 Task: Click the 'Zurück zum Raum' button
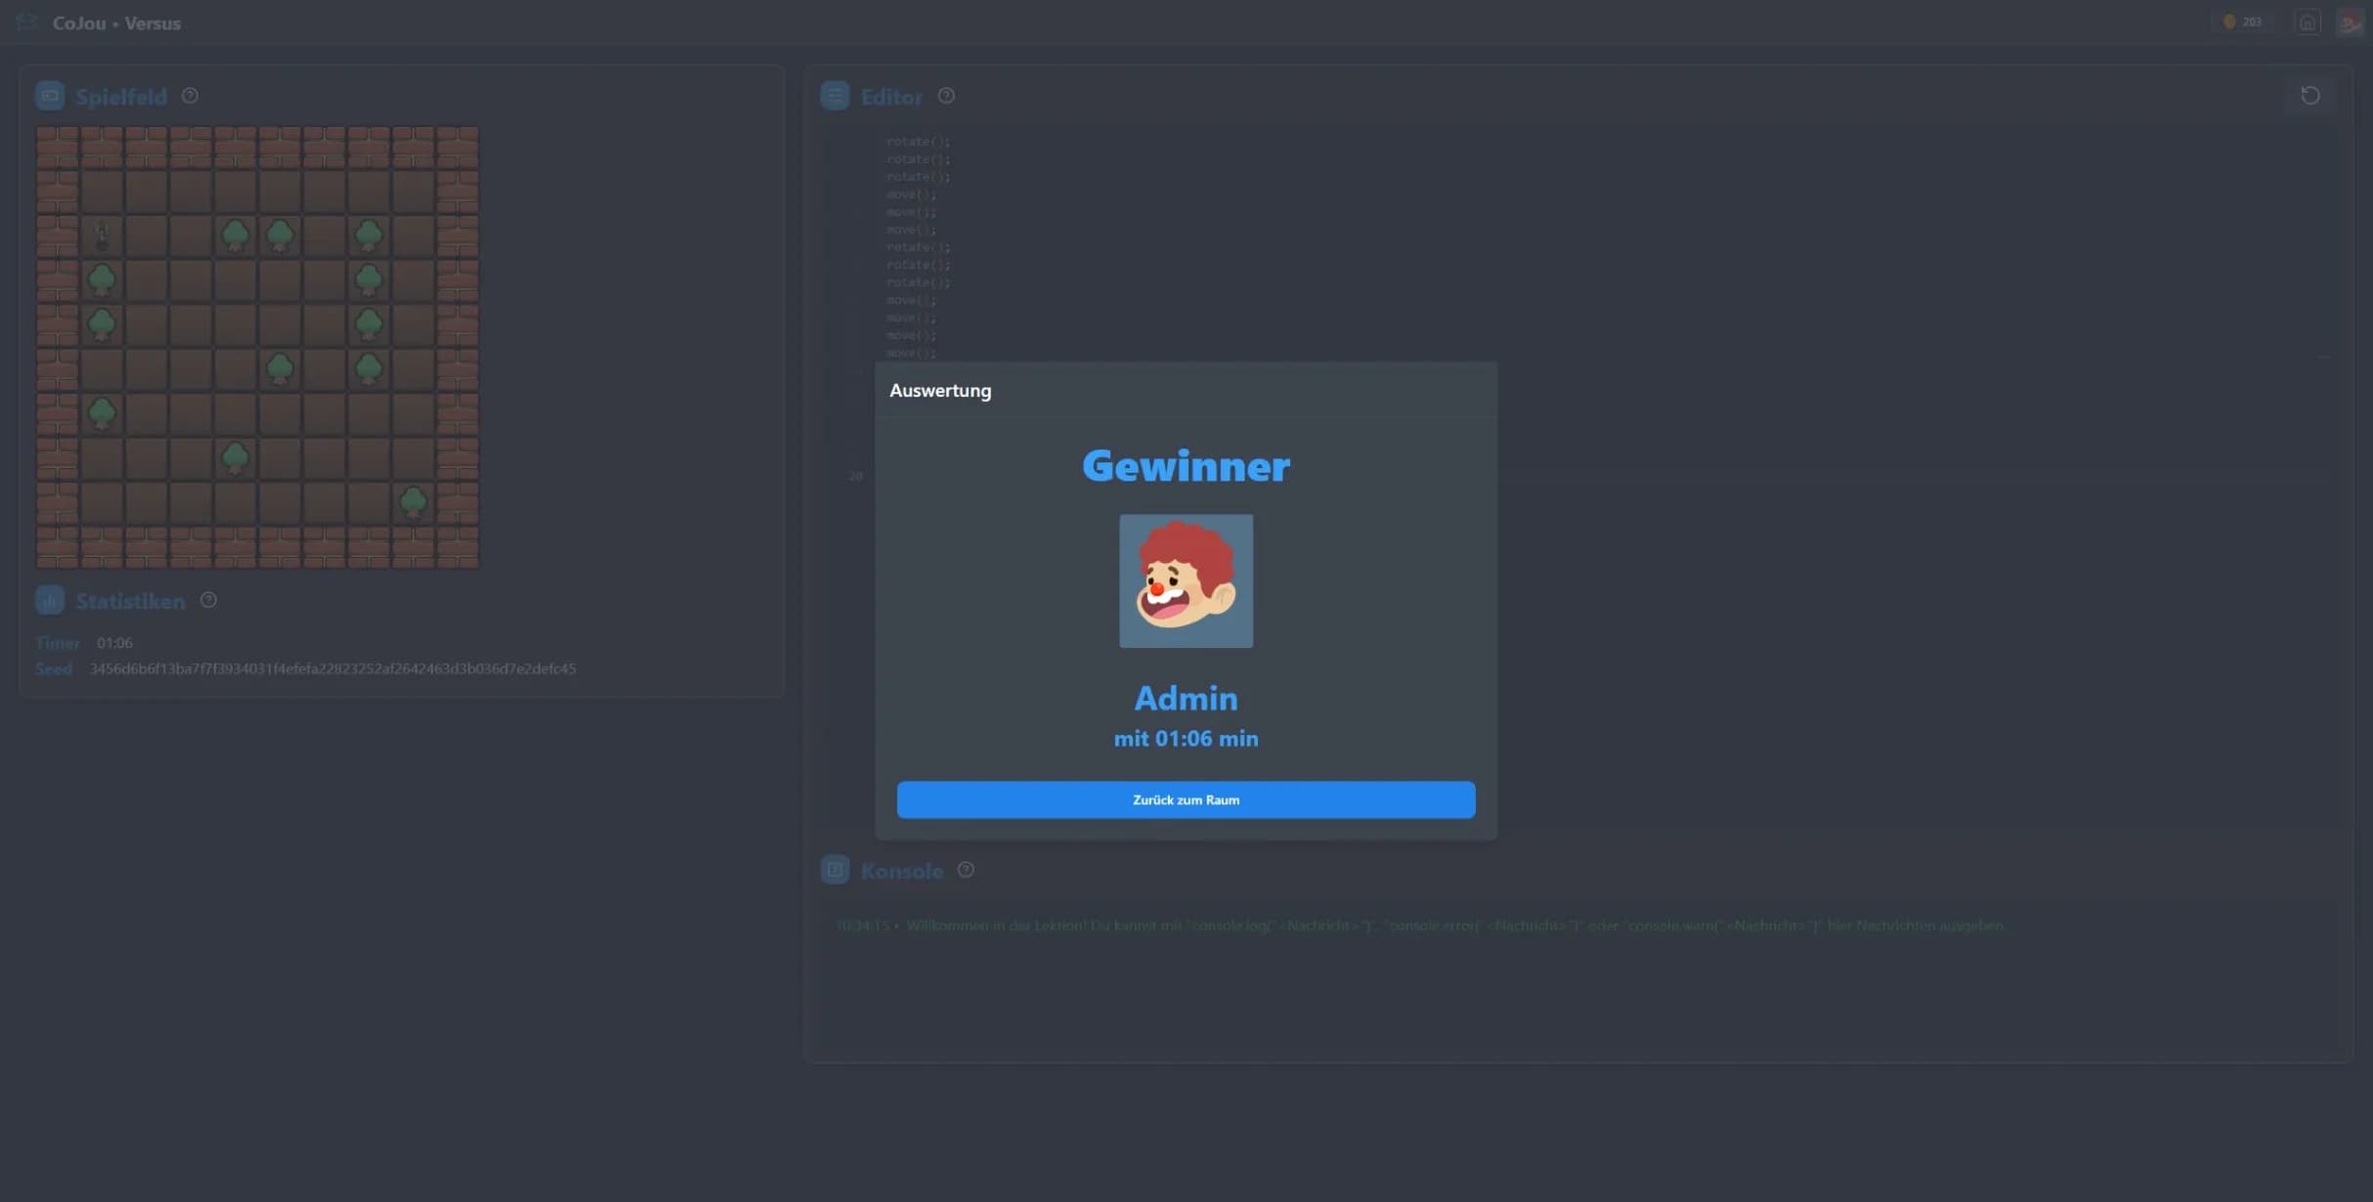(x=1186, y=799)
